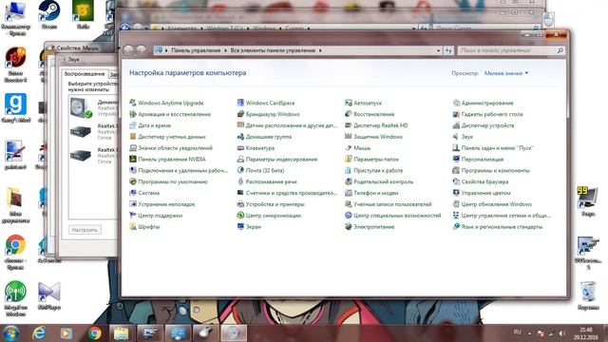This screenshot has height=342, width=608.
Task: Open Архивация и восстановление item icon
Action: coord(133,114)
